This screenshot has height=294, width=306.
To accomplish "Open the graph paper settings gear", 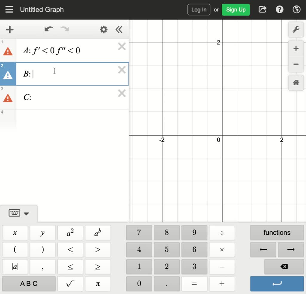I will 103,30.
